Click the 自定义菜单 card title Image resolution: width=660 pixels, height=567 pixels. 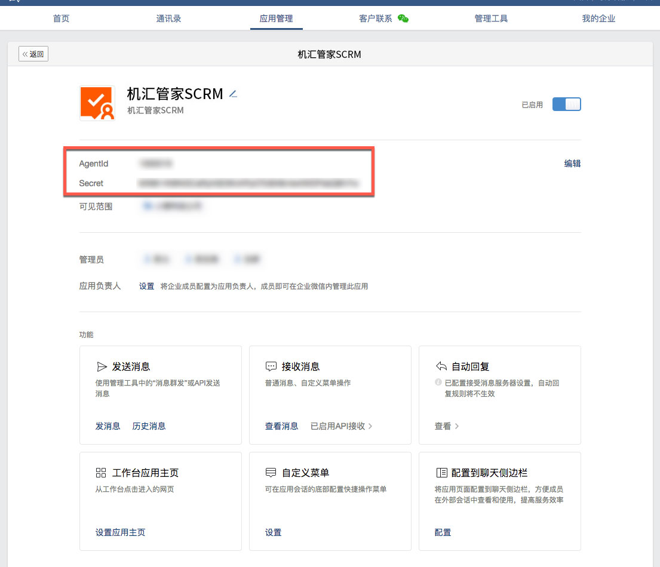tap(306, 473)
